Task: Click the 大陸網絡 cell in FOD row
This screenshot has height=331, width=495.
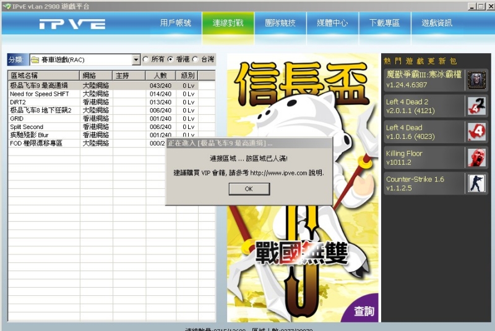Action: (x=96, y=143)
